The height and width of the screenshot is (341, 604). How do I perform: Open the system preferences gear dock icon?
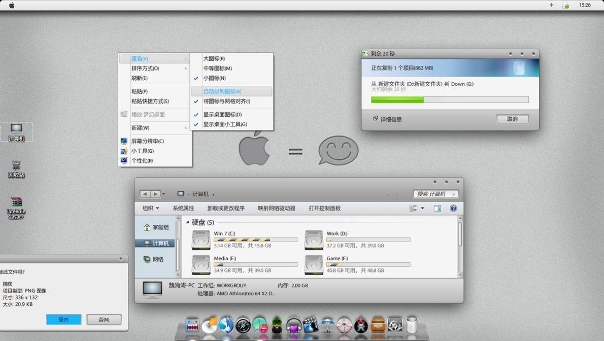[x=394, y=325]
